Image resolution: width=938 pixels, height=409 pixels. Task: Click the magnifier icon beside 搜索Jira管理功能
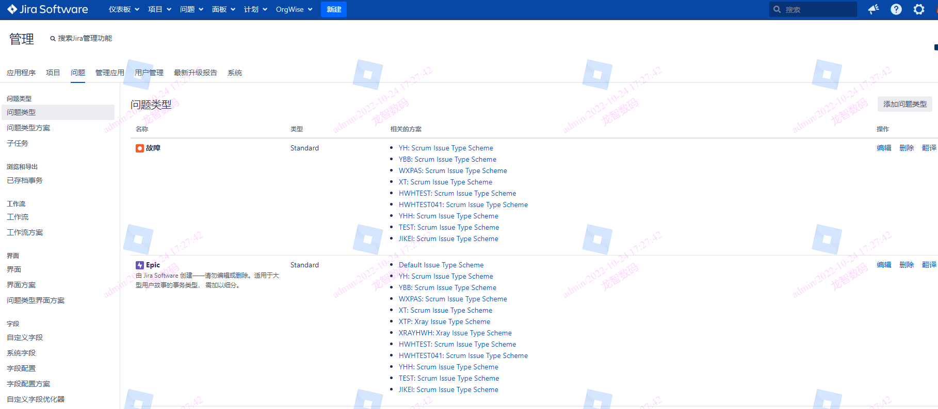[x=53, y=39]
